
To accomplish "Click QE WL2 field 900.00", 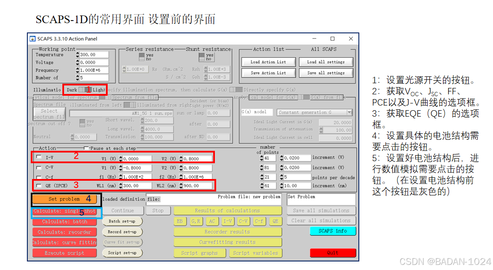I will (x=197, y=186).
